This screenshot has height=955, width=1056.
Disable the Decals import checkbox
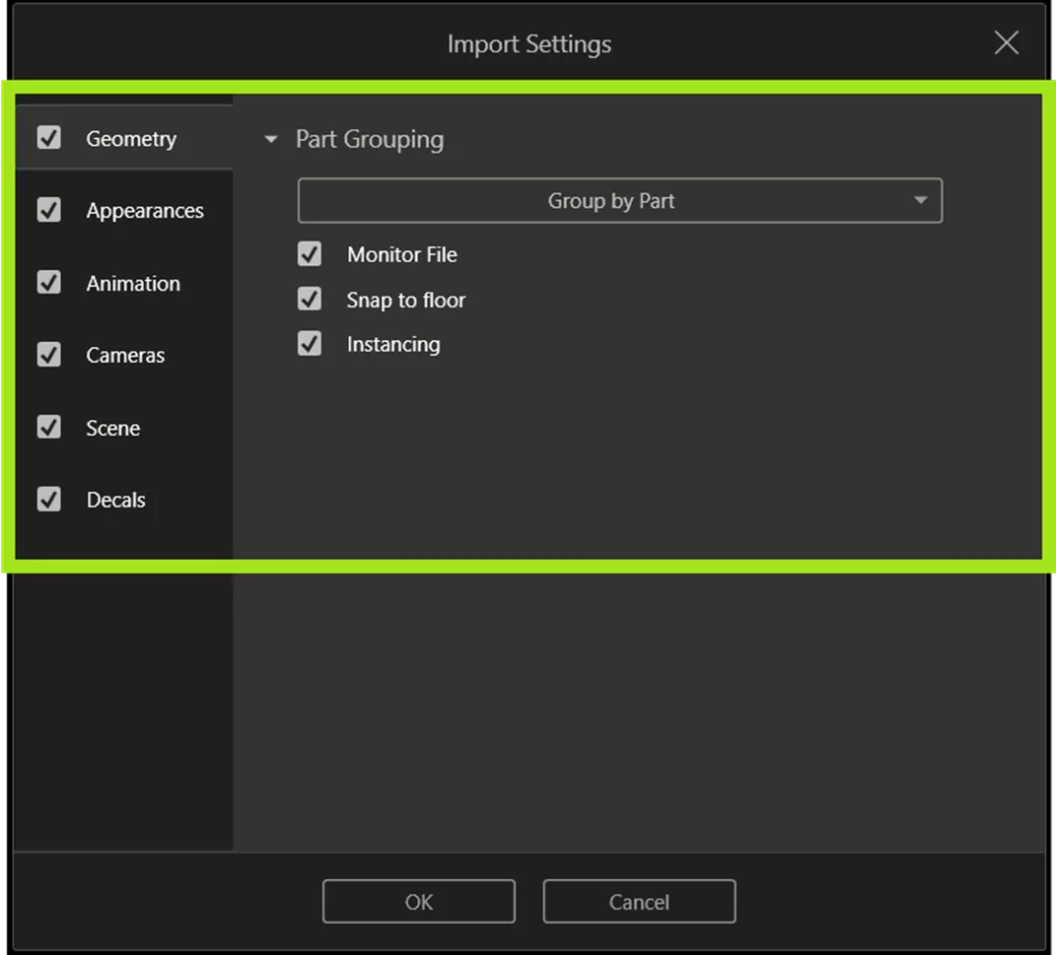(48, 500)
